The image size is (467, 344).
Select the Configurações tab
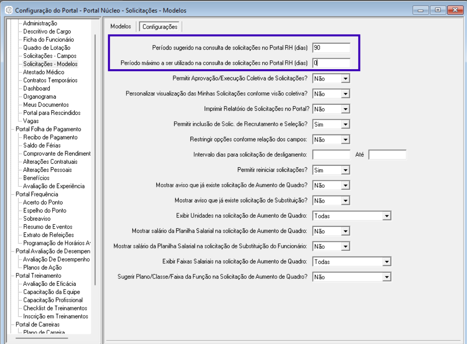(x=159, y=27)
